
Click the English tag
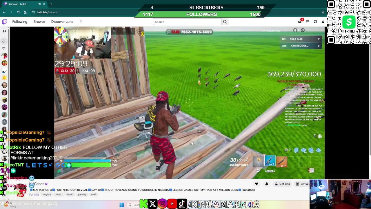click(47, 194)
